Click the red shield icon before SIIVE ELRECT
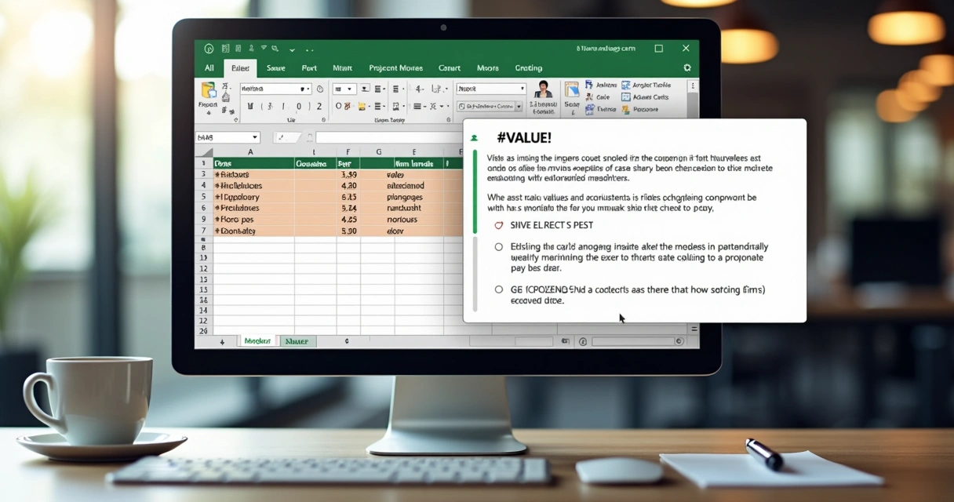The height and width of the screenshot is (502, 954). click(499, 225)
